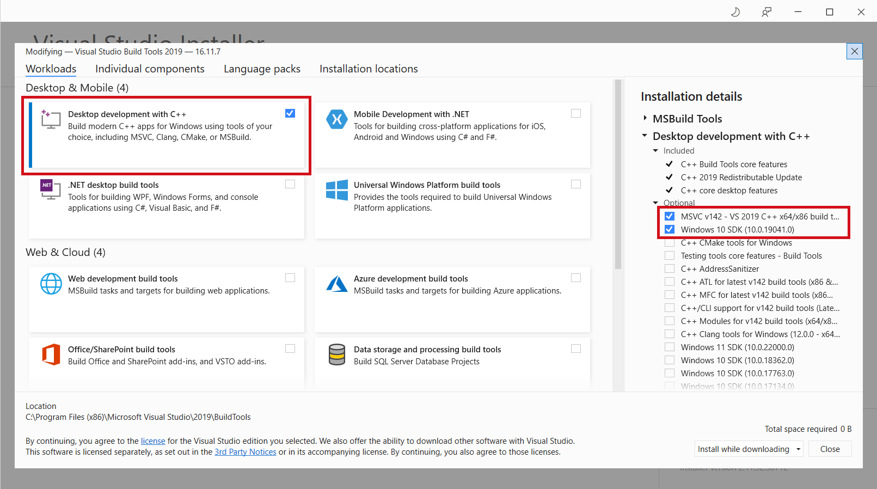
Task: Check the Windows 11 SDK (10.0.22000.0) option
Action: pyautogui.click(x=670, y=347)
